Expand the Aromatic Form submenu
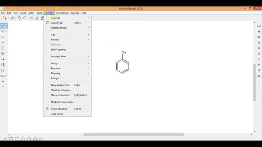 coord(67,56)
